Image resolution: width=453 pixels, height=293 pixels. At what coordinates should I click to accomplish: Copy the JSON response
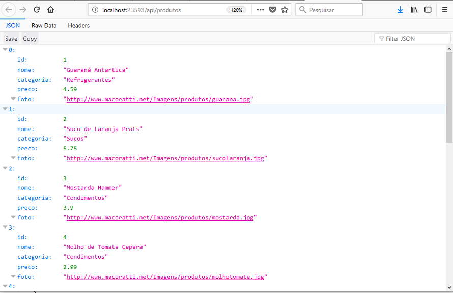tap(30, 39)
